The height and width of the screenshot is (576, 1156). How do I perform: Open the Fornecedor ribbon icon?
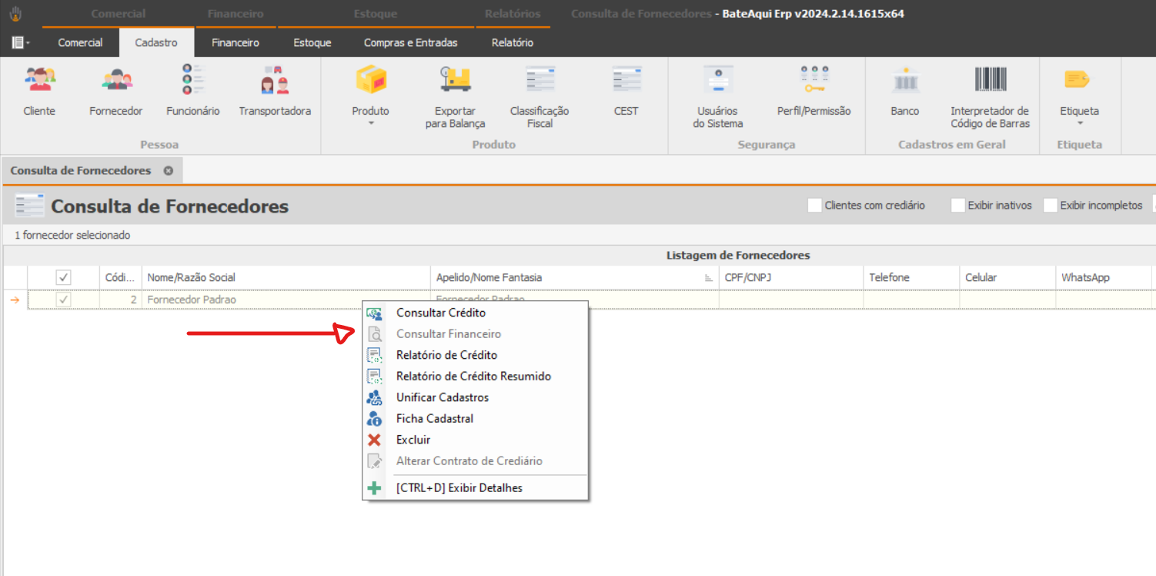116,79
